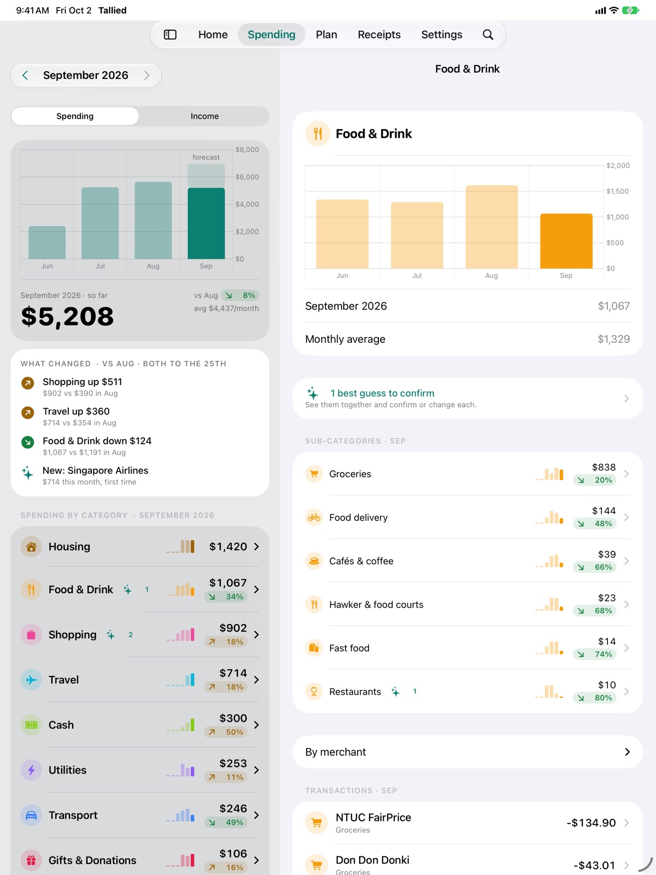Open the Groceries sub-category chevron

pos(626,474)
